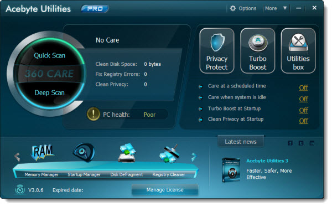This screenshot has width=332, height=207.
Task: Open the Utilities box
Action: click(x=298, y=51)
